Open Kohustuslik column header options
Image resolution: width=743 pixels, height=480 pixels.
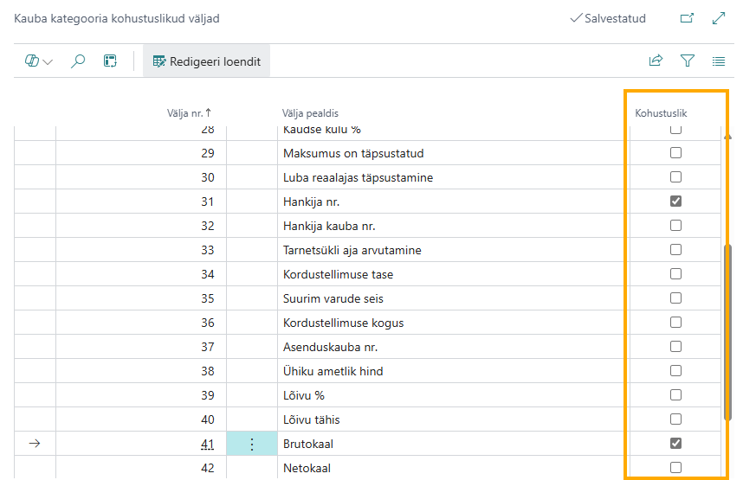[661, 113]
